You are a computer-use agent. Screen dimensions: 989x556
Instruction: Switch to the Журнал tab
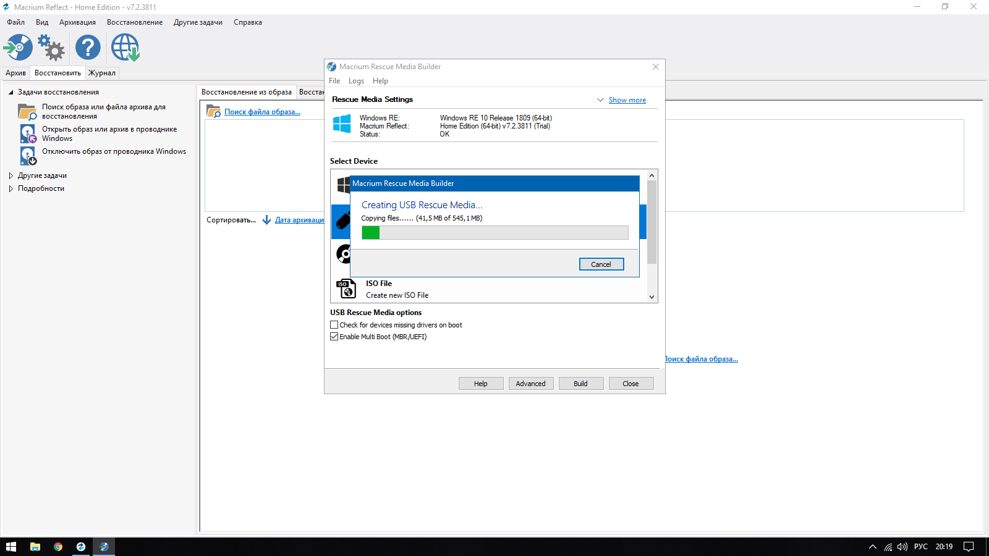tap(102, 73)
